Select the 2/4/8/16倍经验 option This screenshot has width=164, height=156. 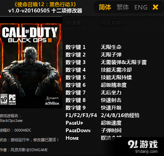click(x=120, y=115)
